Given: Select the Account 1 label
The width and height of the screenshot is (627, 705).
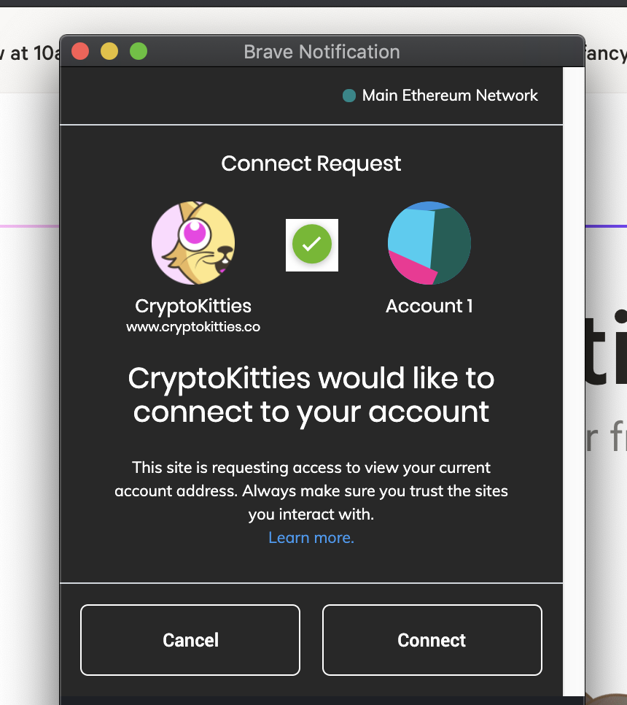Looking at the screenshot, I should pyautogui.click(x=429, y=307).
